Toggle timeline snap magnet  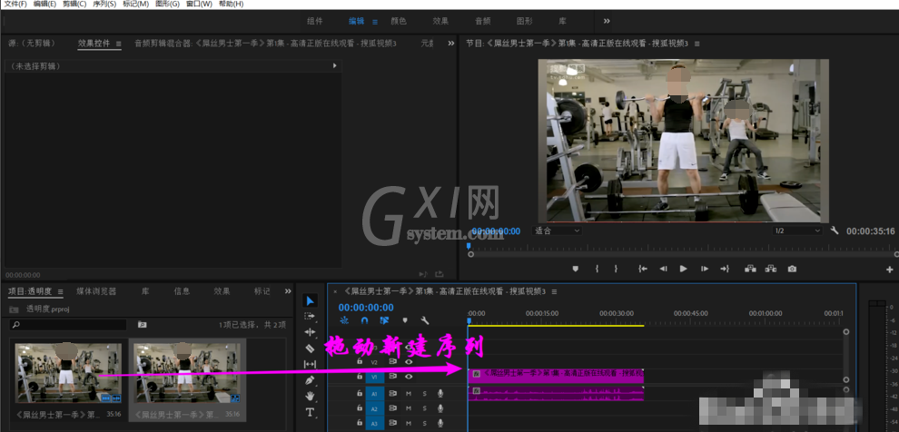[364, 320]
